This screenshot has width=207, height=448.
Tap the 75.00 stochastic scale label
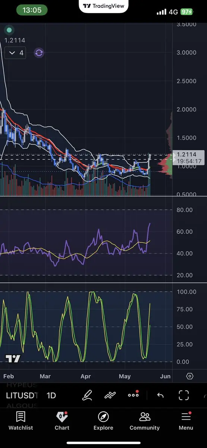(184, 309)
